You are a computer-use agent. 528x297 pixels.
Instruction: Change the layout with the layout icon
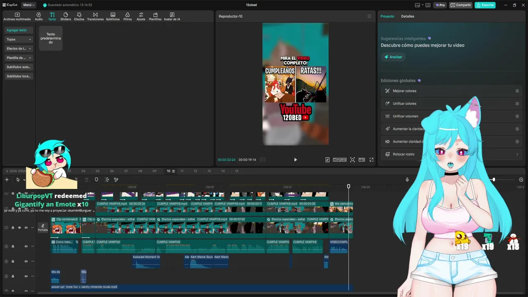pyautogui.click(x=417, y=5)
